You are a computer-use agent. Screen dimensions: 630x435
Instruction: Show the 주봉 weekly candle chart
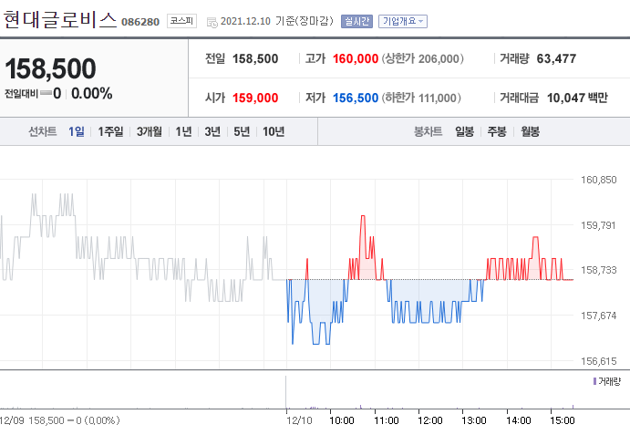coord(497,131)
